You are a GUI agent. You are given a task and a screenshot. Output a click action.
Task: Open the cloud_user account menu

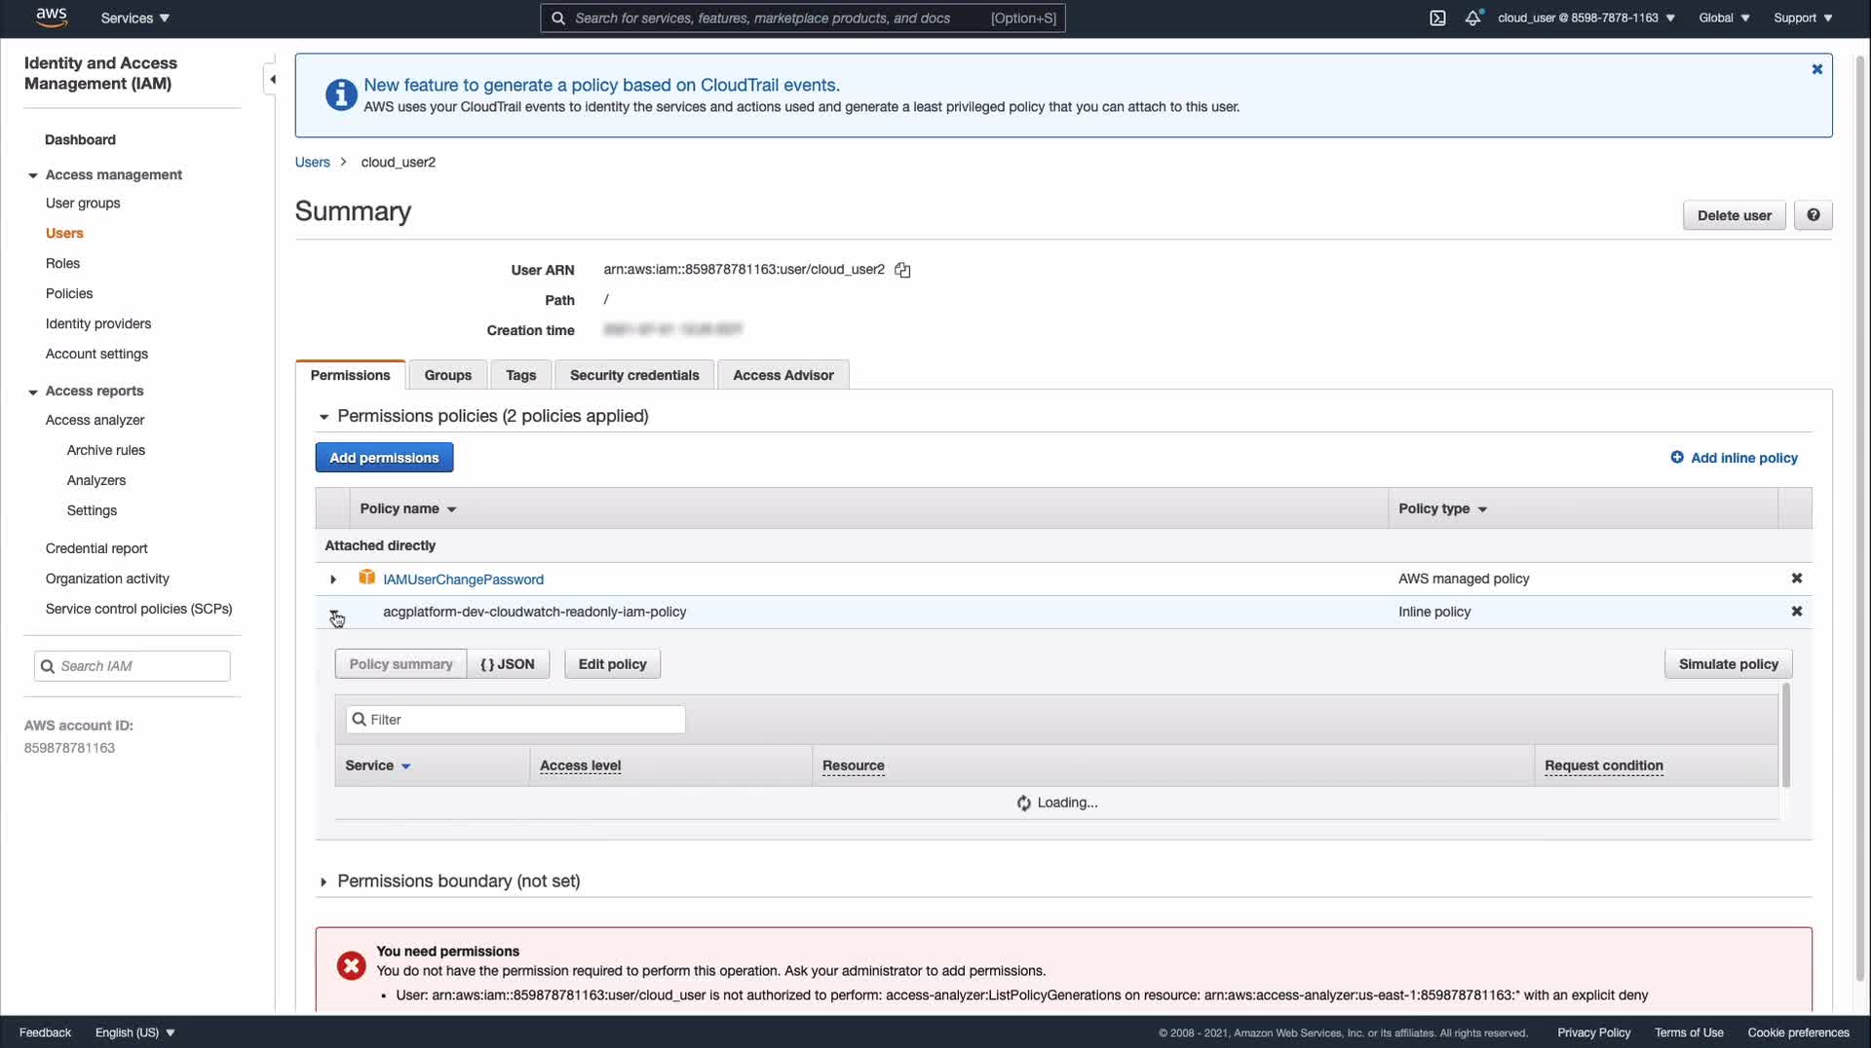click(1586, 18)
